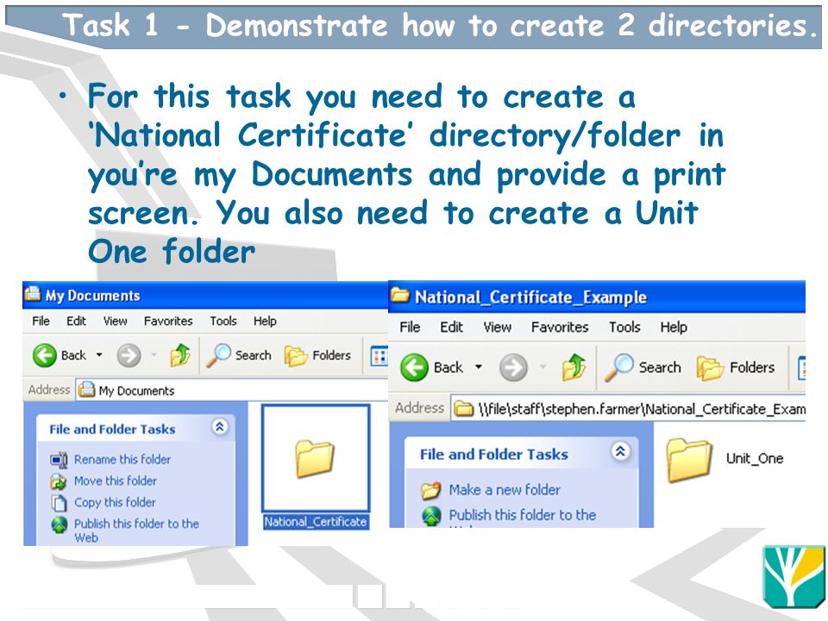The height and width of the screenshot is (621, 828).
Task: Click the National_Certificate_Example window title text
Action: click(x=530, y=298)
